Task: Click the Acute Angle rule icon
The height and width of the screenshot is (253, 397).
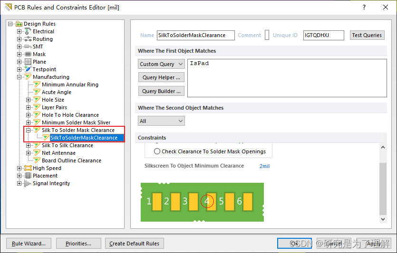Action: [x=37, y=92]
